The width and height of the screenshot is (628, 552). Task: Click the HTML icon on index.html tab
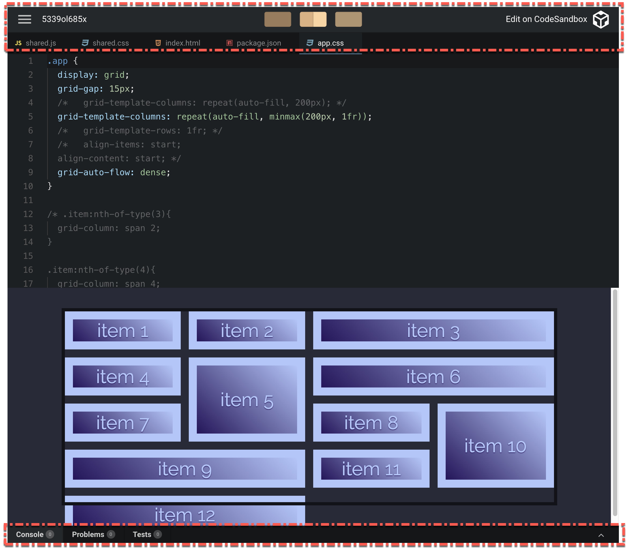click(158, 43)
